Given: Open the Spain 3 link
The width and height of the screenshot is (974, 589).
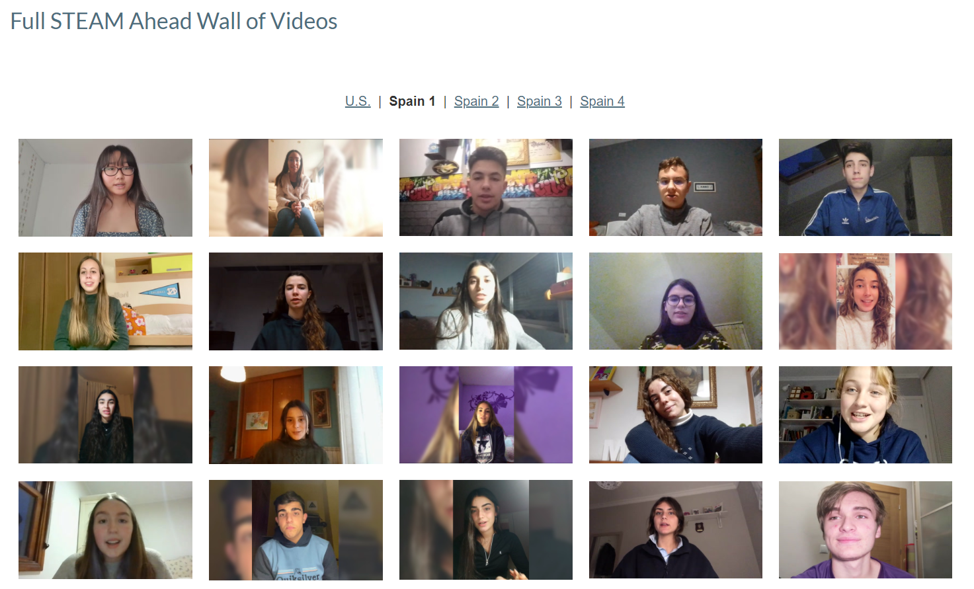Looking at the screenshot, I should click(540, 101).
